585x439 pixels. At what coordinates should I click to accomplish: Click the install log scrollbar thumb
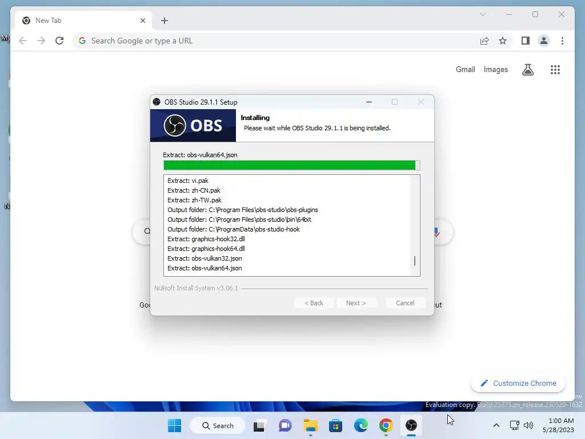(415, 261)
